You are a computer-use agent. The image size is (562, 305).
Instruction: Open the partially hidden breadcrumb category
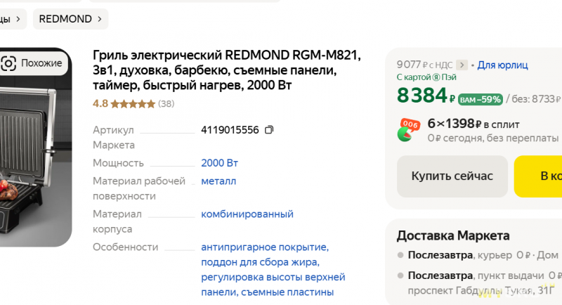pyautogui.click(x=11, y=19)
